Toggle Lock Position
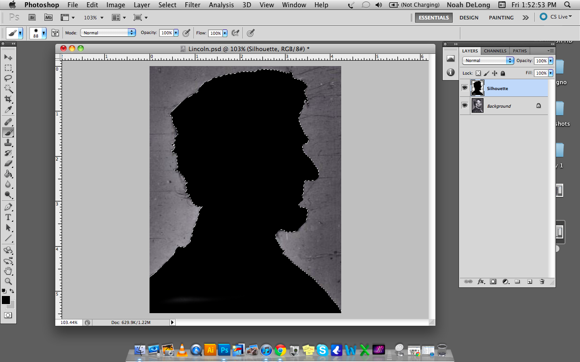Screen dimensions: 580x362 pos(494,73)
